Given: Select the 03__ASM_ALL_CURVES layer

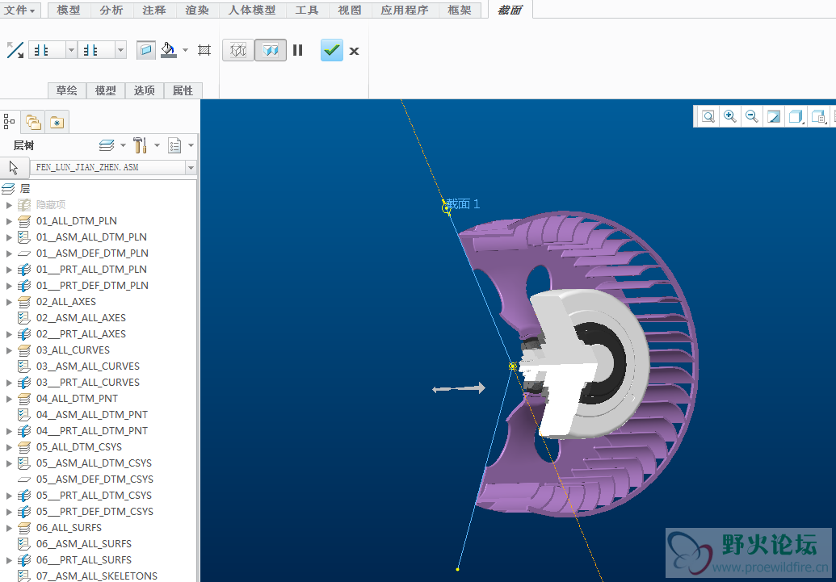Looking at the screenshot, I should click(88, 366).
